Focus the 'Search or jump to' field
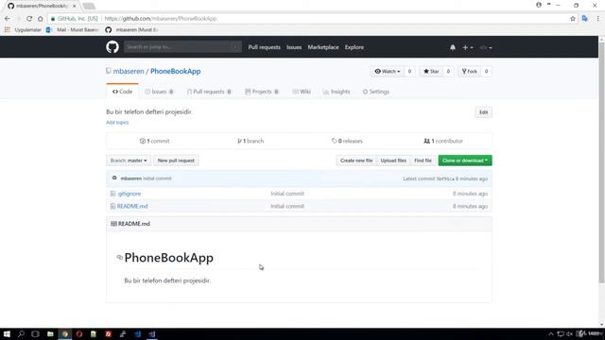Image resolution: width=605 pixels, height=340 pixels. click(x=182, y=47)
